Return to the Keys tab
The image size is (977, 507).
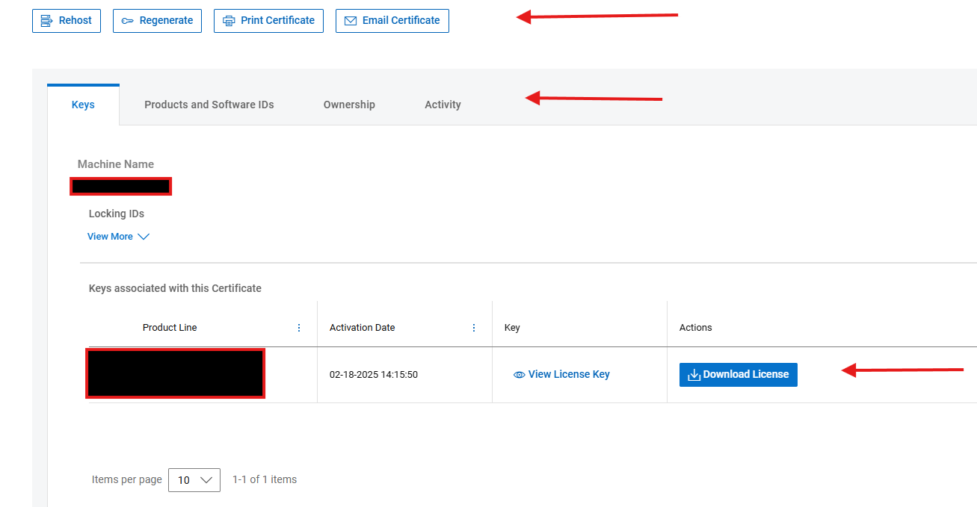pos(82,105)
